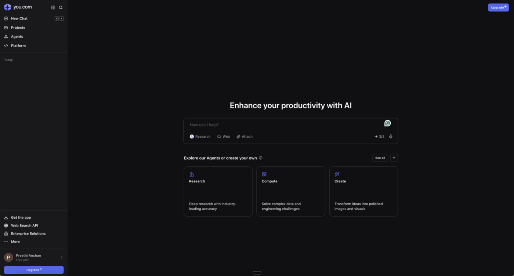
Task: Attach a file using the paperclip
Action: (x=244, y=137)
